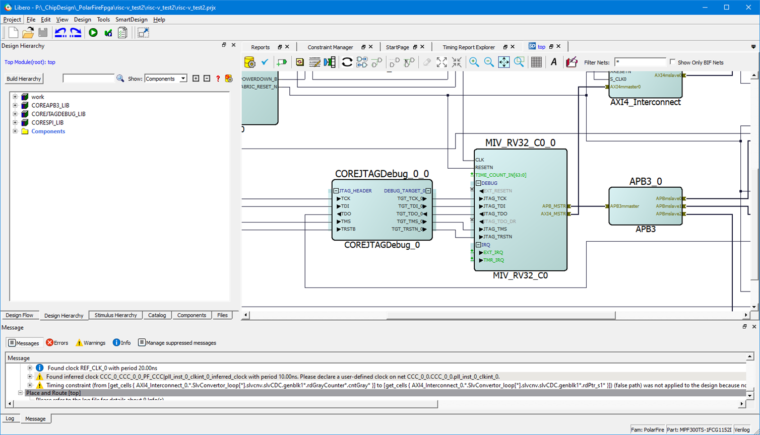
Task: Click the Build Hierarchy button
Action: point(24,79)
